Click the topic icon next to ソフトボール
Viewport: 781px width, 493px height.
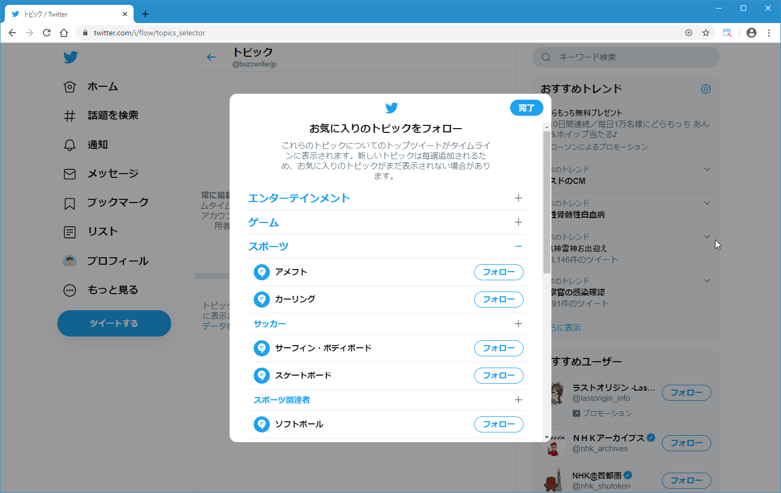pos(262,424)
